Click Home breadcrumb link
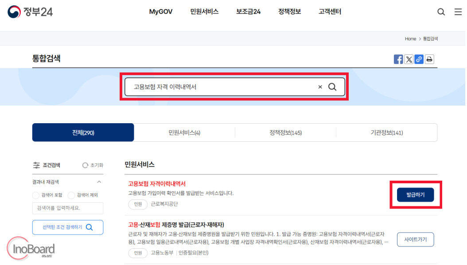Screen dimensions: 467x265 click(410, 39)
